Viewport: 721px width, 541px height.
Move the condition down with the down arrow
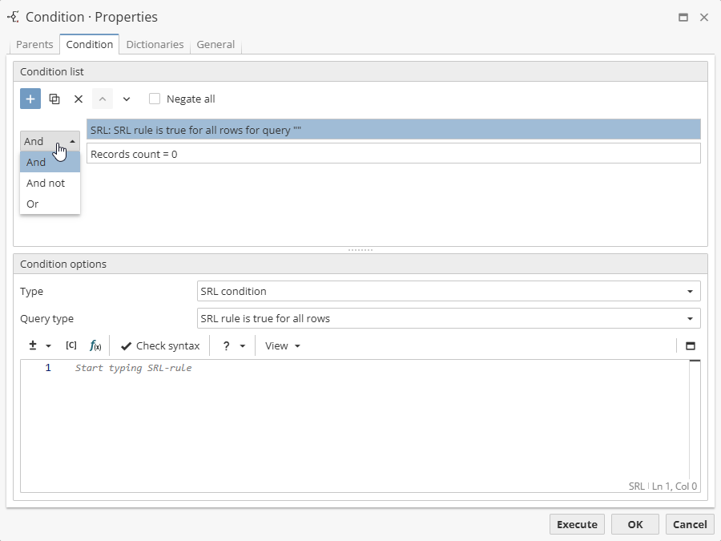[x=126, y=99]
